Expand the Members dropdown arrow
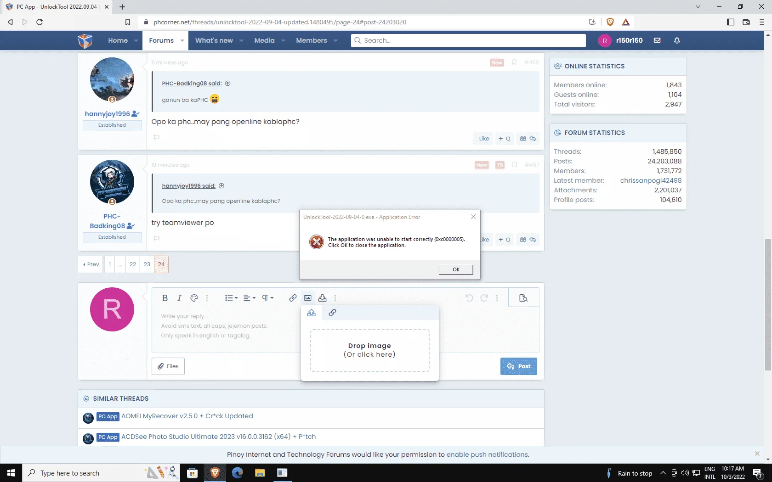Image resolution: width=772 pixels, height=482 pixels. pos(335,40)
